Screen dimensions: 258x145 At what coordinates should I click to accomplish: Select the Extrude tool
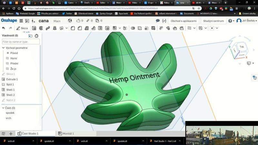click(34, 28)
